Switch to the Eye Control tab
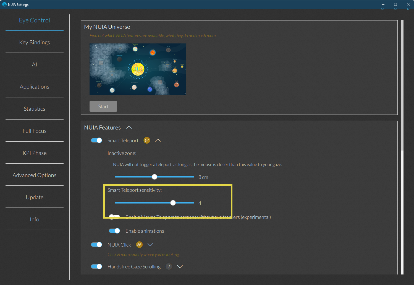The width and height of the screenshot is (414, 285). coord(35,20)
